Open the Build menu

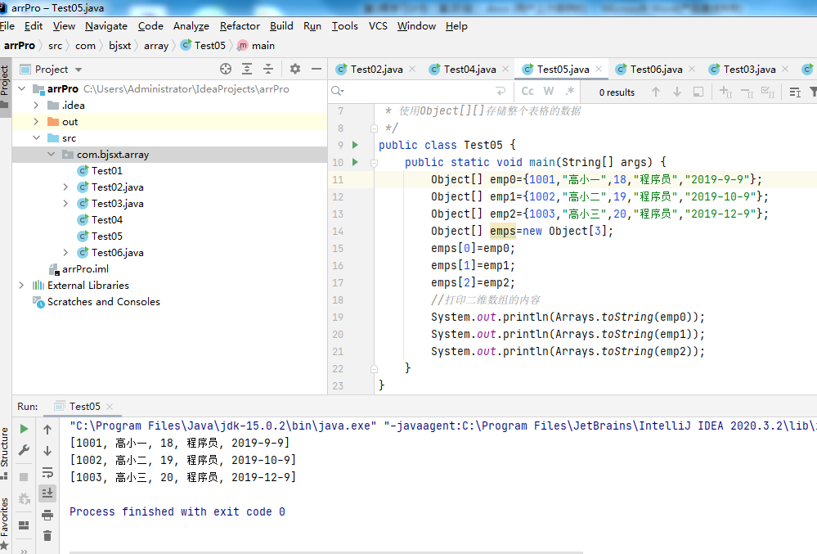point(281,26)
